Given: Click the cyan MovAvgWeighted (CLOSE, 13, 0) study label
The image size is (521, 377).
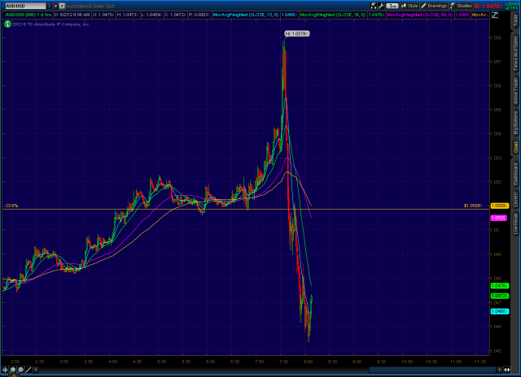Looking at the screenshot, I should [x=246, y=15].
